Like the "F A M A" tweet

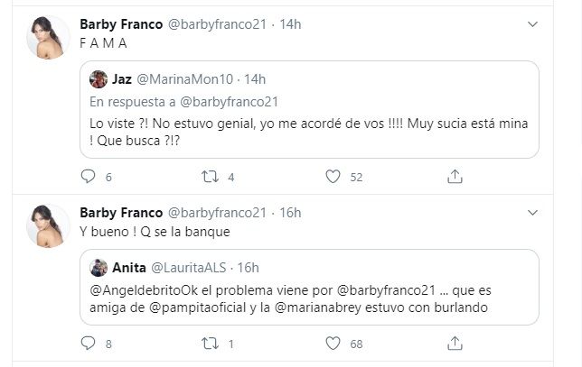click(x=333, y=177)
